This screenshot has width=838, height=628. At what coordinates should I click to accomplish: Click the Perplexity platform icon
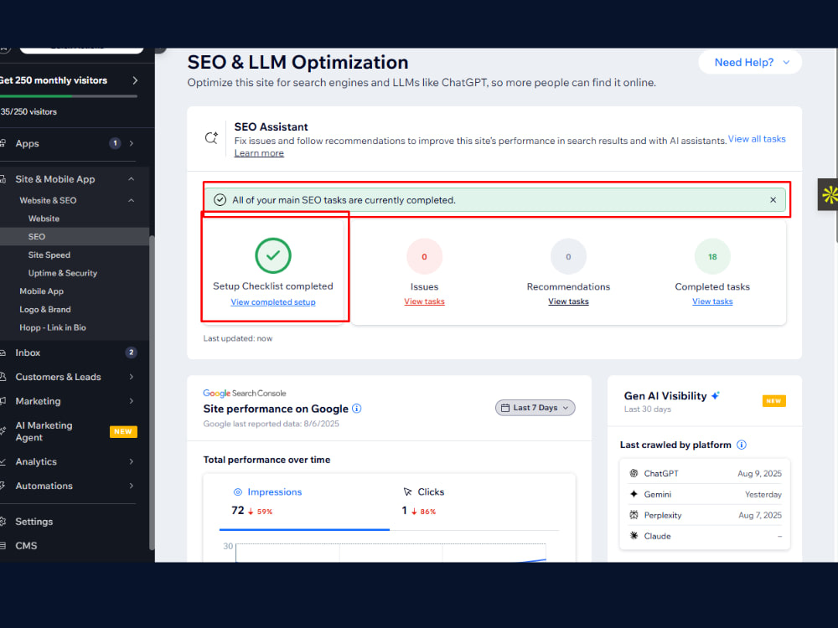[634, 515]
